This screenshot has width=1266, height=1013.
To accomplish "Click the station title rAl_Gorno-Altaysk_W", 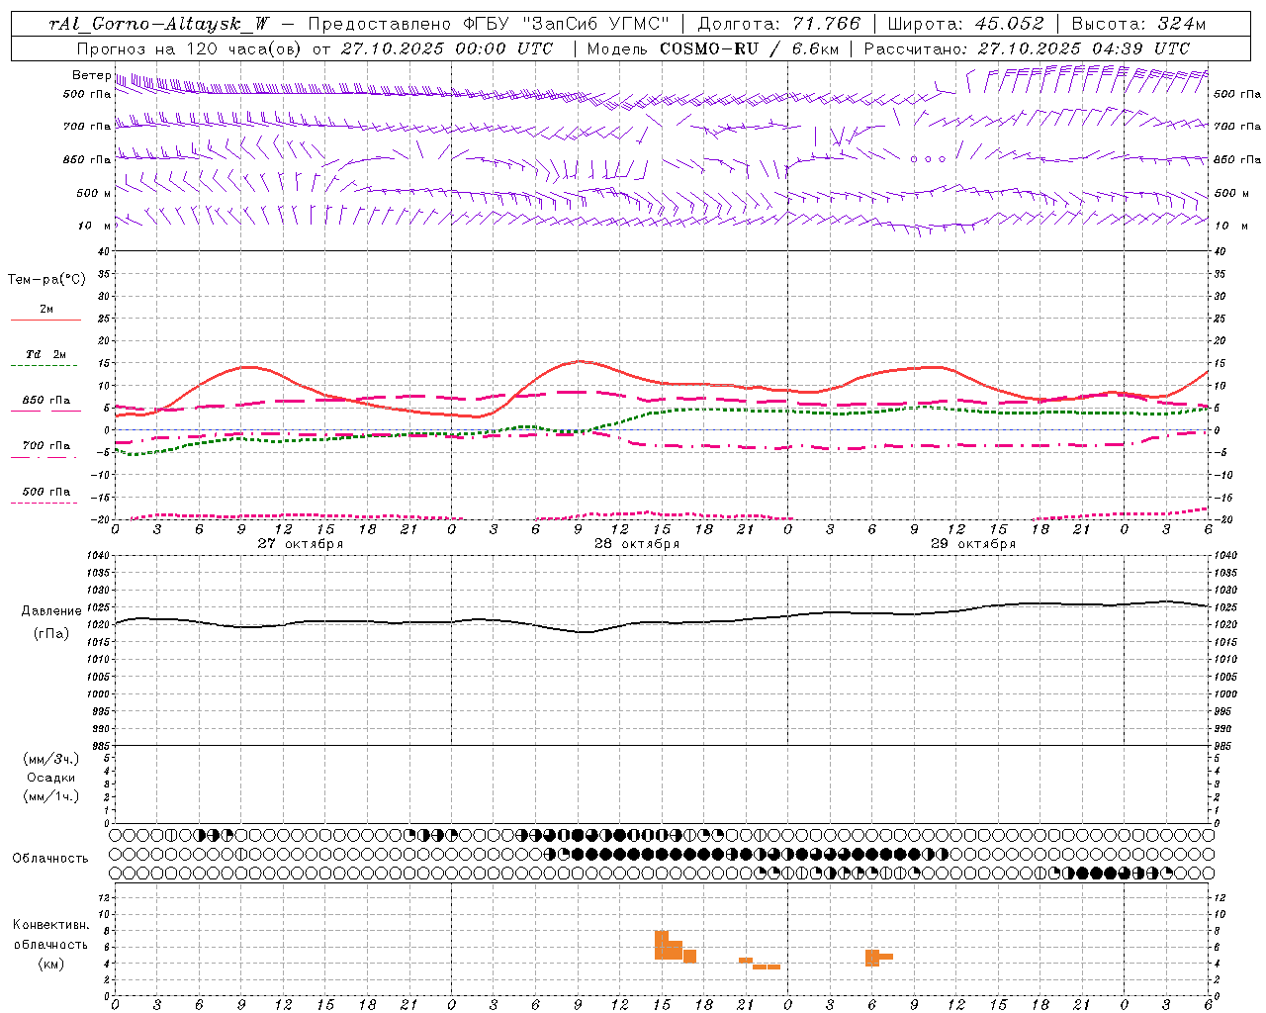I will tap(159, 24).
